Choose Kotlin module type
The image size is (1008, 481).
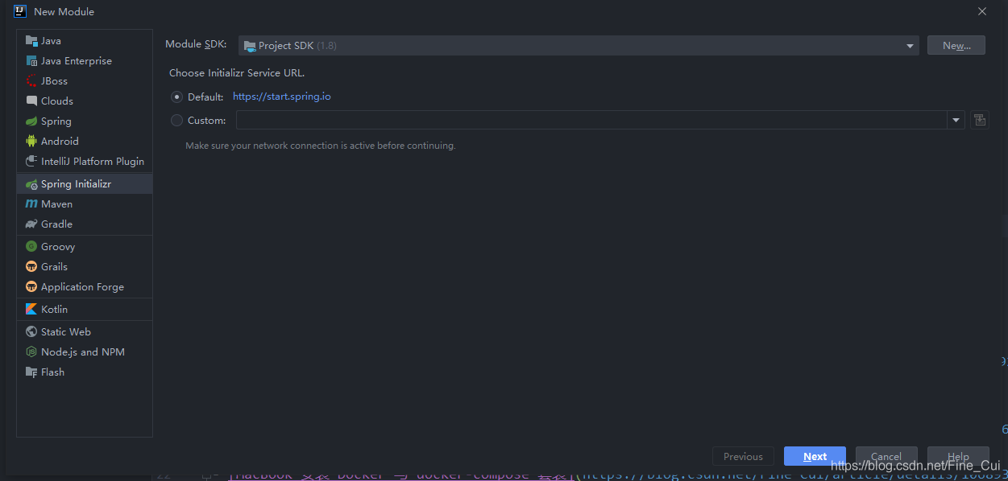pos(85,310)
